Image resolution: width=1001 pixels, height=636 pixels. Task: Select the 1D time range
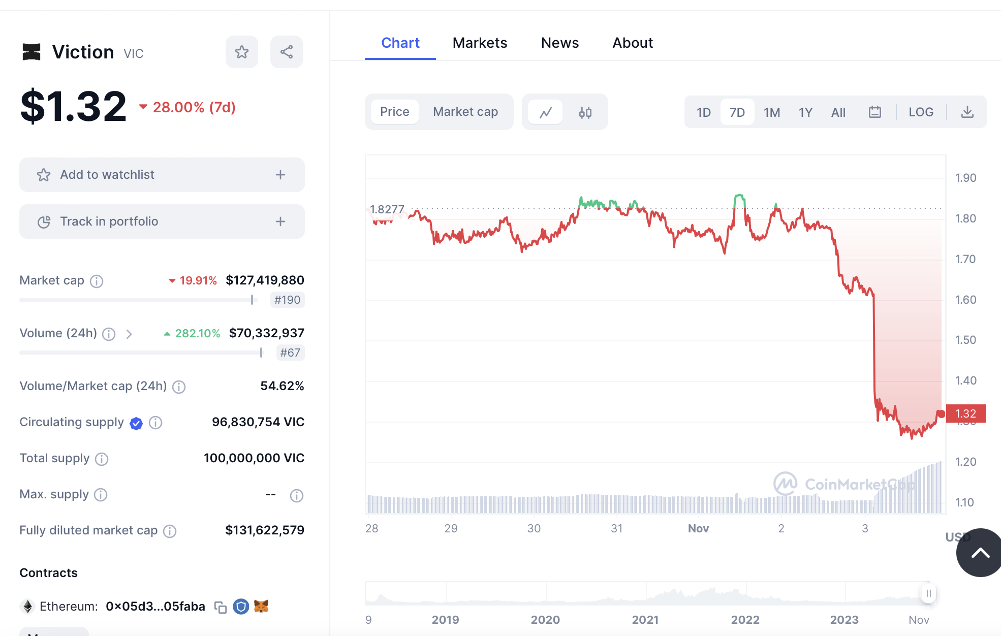[x=703, y=112]
